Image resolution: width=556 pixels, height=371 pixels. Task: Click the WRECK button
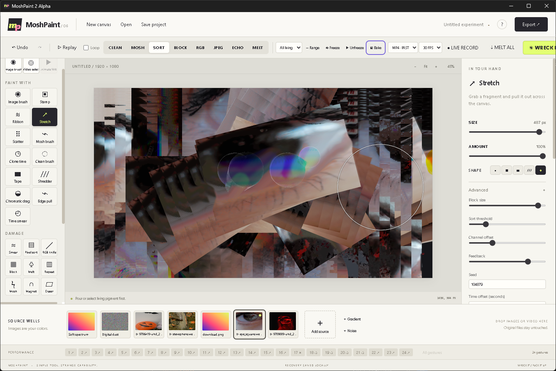[x=540, y=48]
